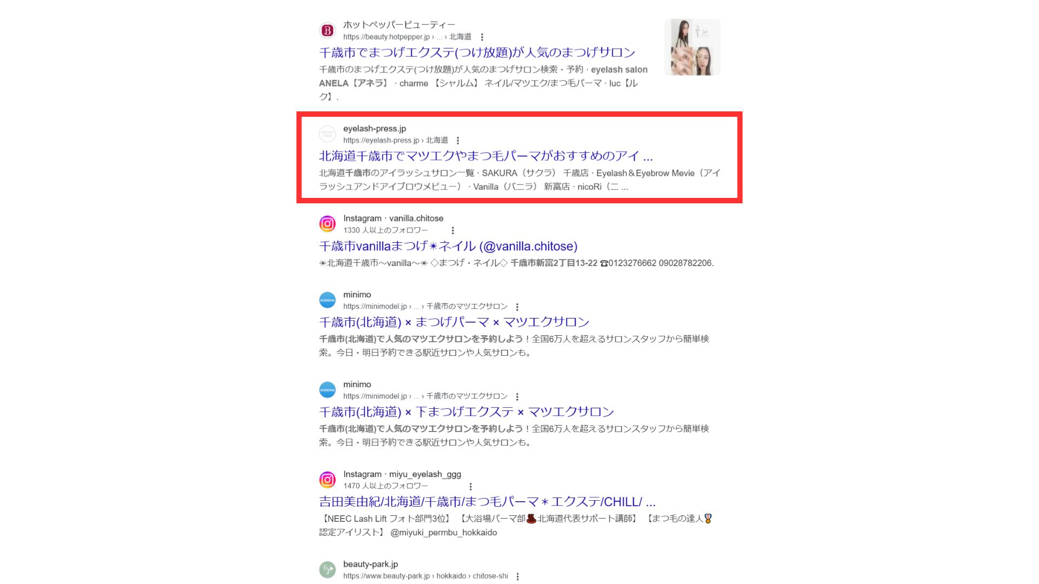This screenshot has width=1039, height=584.
Task: Click the Hot Pepper Beauty favicon
Action: (327, 31)
